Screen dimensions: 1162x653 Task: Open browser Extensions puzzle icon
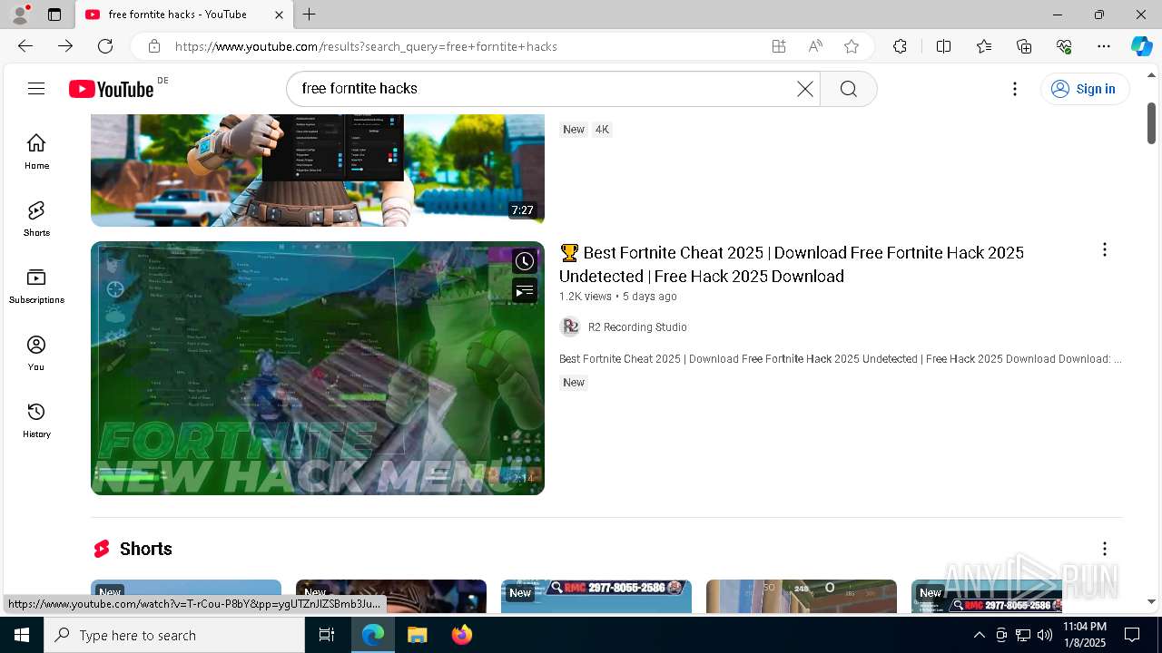[x=900, y=46]
